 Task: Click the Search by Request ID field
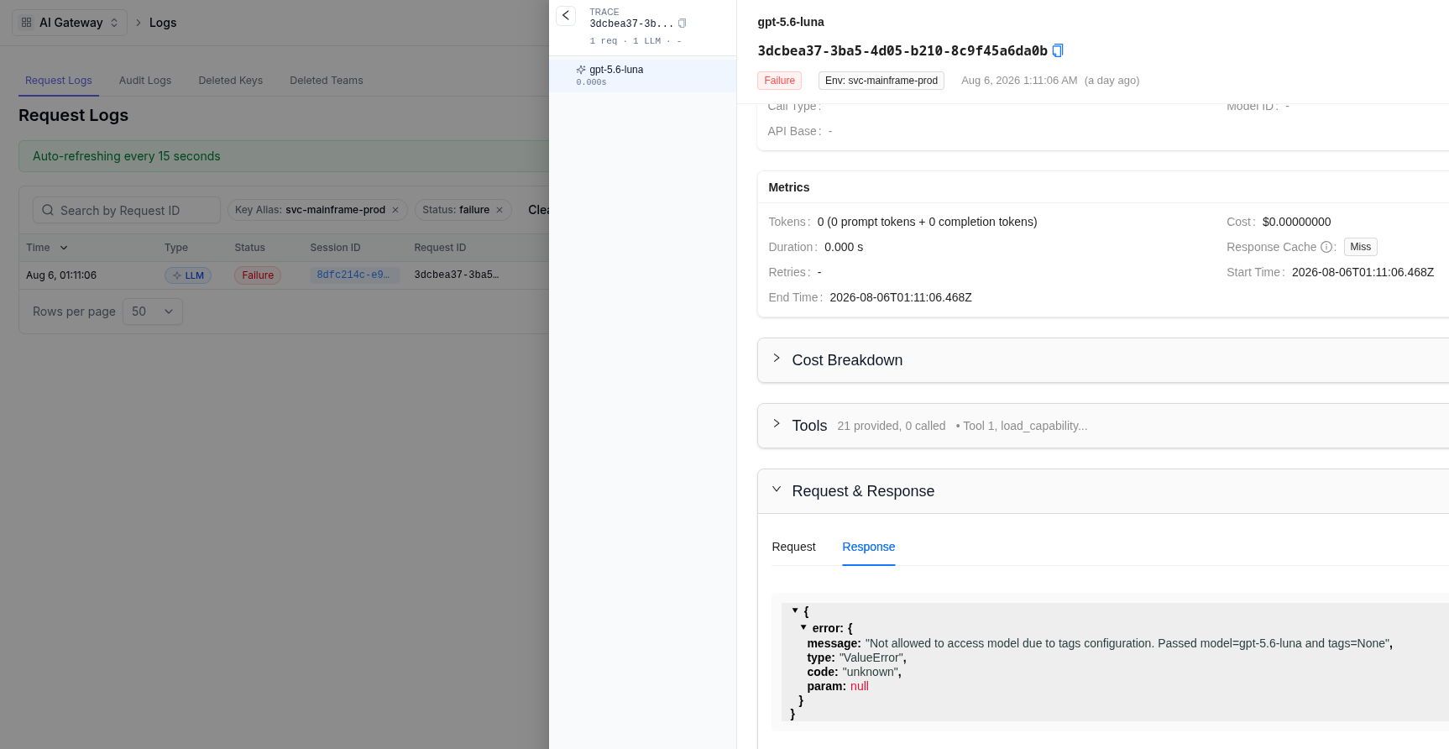pos(127,210)
